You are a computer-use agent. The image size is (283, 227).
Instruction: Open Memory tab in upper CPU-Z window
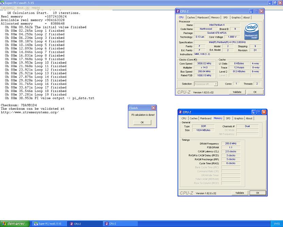pyautogui.click(x=215, y=17)
